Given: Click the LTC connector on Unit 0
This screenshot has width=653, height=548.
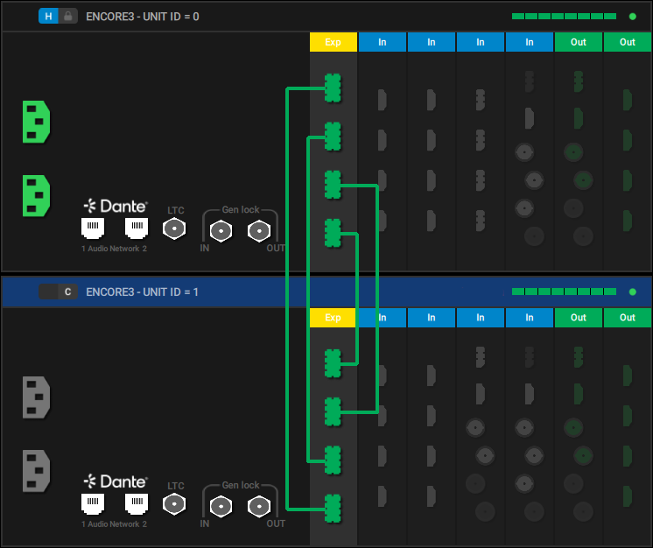Looking at the screenshot, I should click(174, 228).
